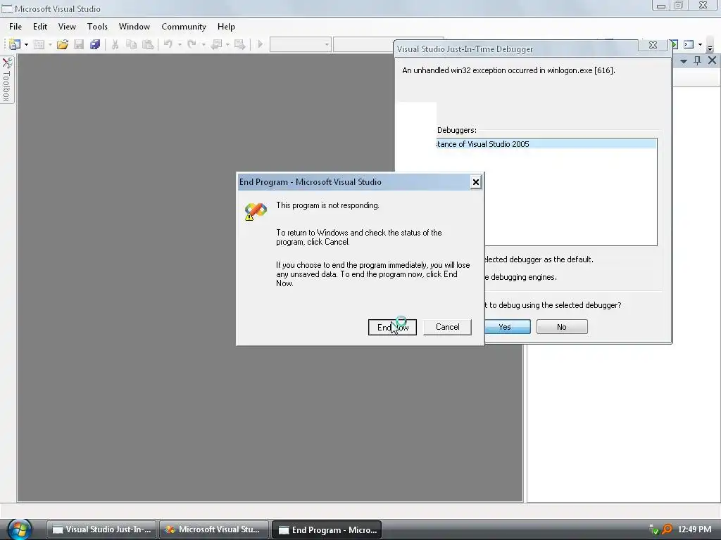Screen dimensions: 721x540
Task: Click the Open File folder icon
Action: click(x=63, y=44)
